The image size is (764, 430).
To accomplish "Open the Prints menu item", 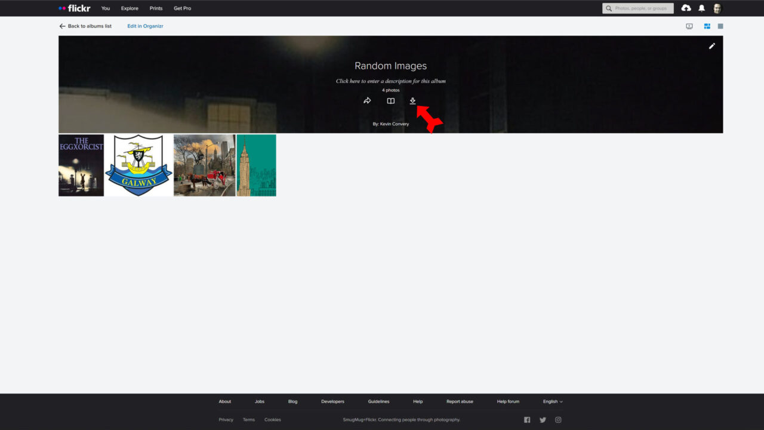I will 156,8.
